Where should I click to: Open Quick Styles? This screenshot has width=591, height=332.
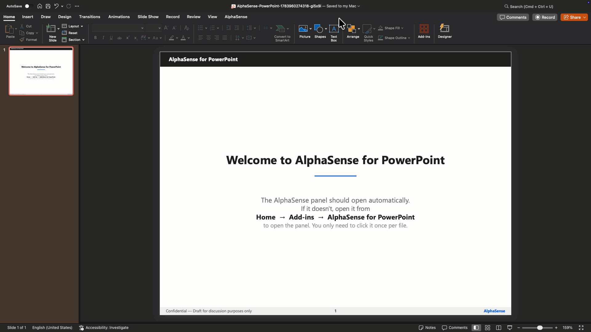point(368,33)
